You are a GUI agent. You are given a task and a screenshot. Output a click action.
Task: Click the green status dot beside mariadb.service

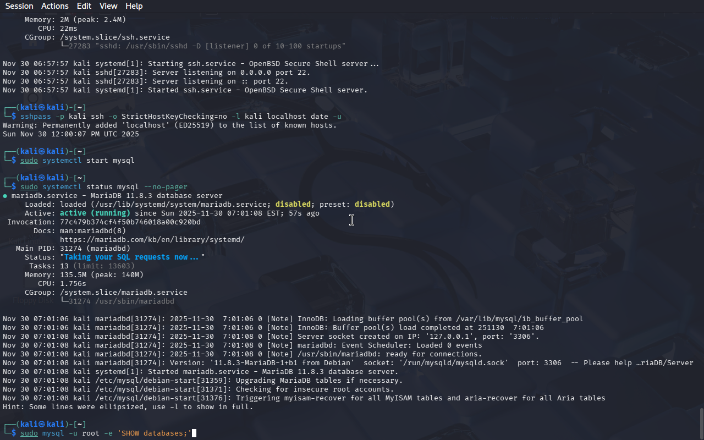tap(5, 196)
